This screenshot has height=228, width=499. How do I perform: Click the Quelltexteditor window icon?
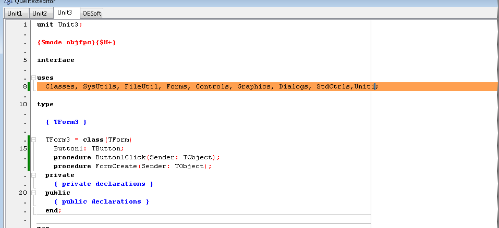(x=8, y=2)
